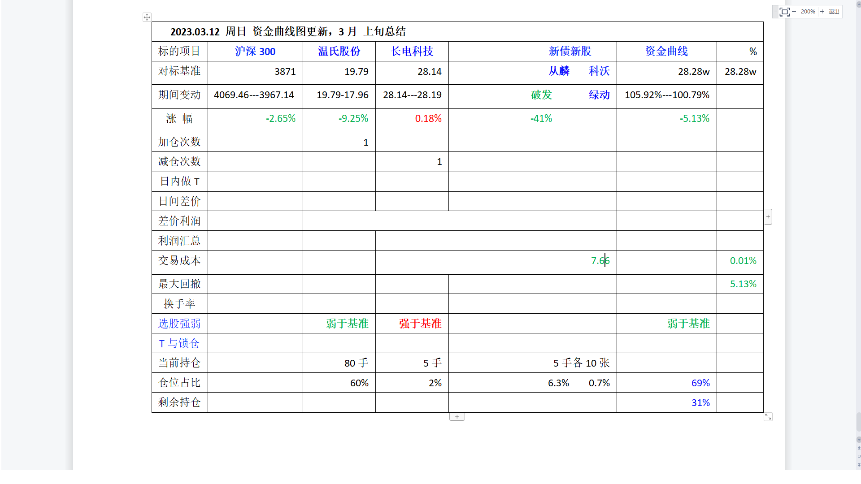Click the zoom out minus icon

tap(794, 12)
